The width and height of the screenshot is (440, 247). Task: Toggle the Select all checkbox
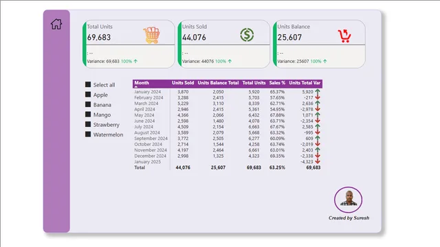click(x=88, y=84)
